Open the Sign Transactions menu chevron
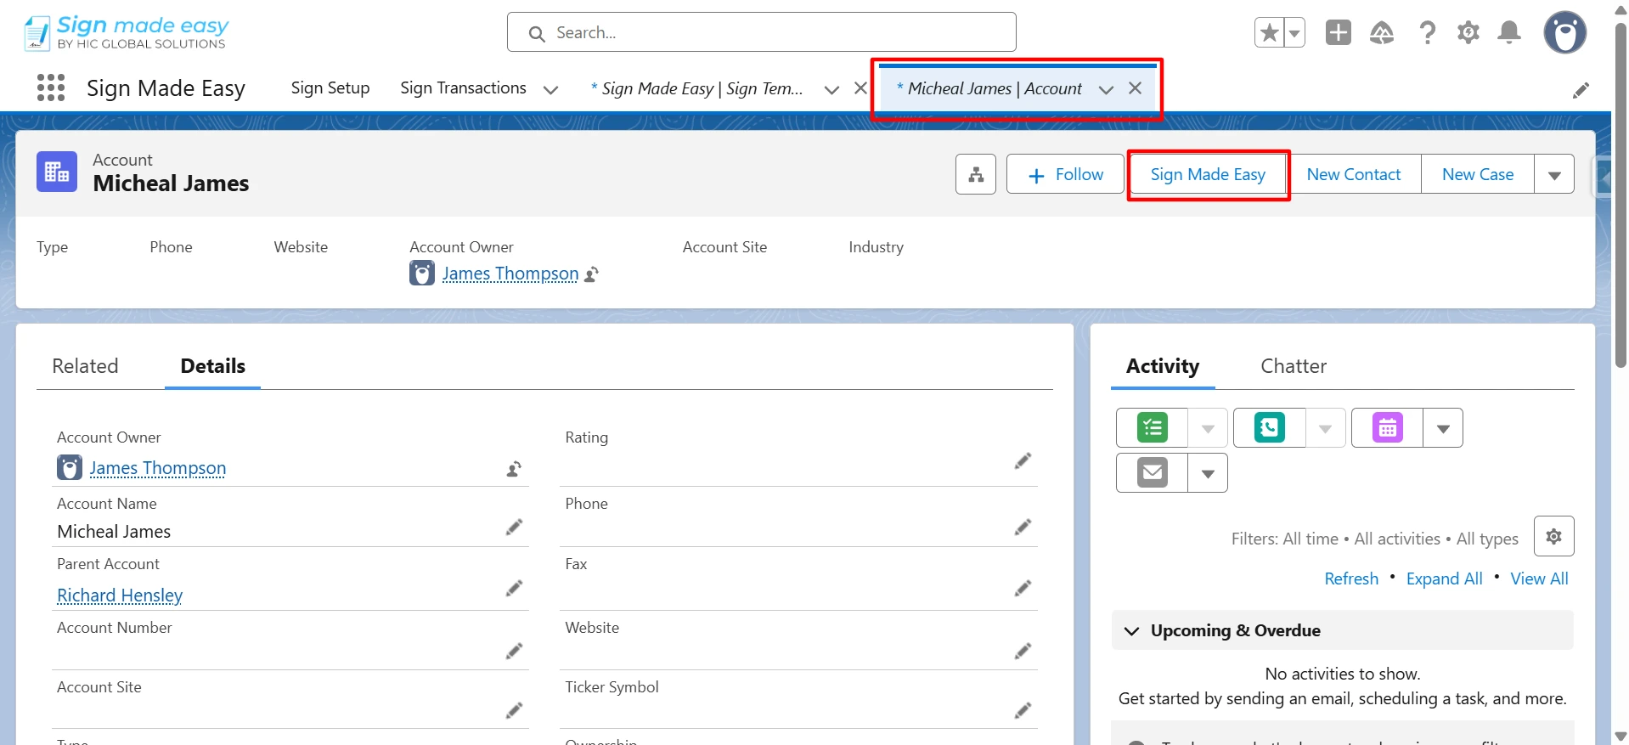Viewport: 1629px width, 745px height. tap(550, 89)
